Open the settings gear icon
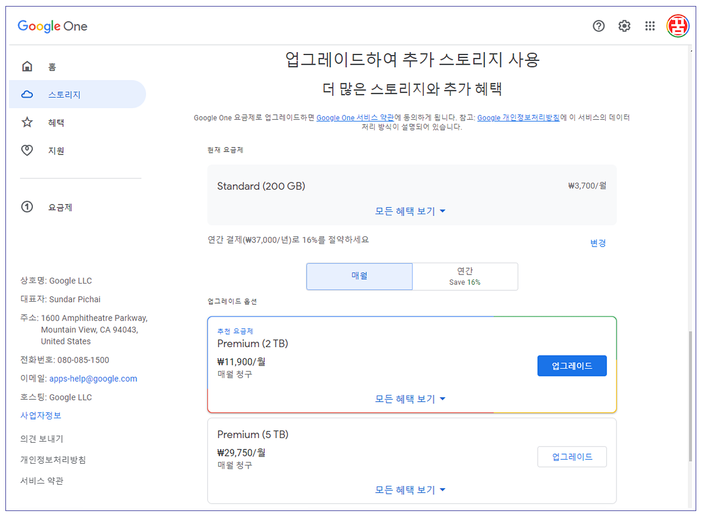The height and width of the screenshot is (517, 701). click(624, 26)
